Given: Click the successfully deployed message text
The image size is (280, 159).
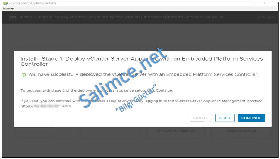Looking at the screenshot, I should tap(143, 74).
